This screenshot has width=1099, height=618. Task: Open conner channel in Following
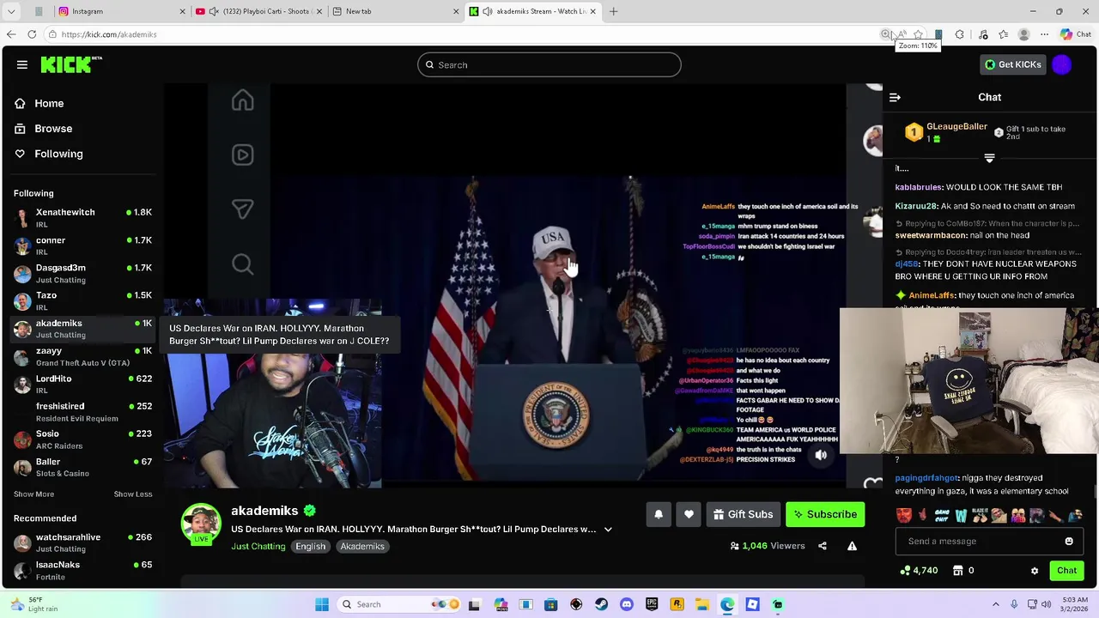82,245
